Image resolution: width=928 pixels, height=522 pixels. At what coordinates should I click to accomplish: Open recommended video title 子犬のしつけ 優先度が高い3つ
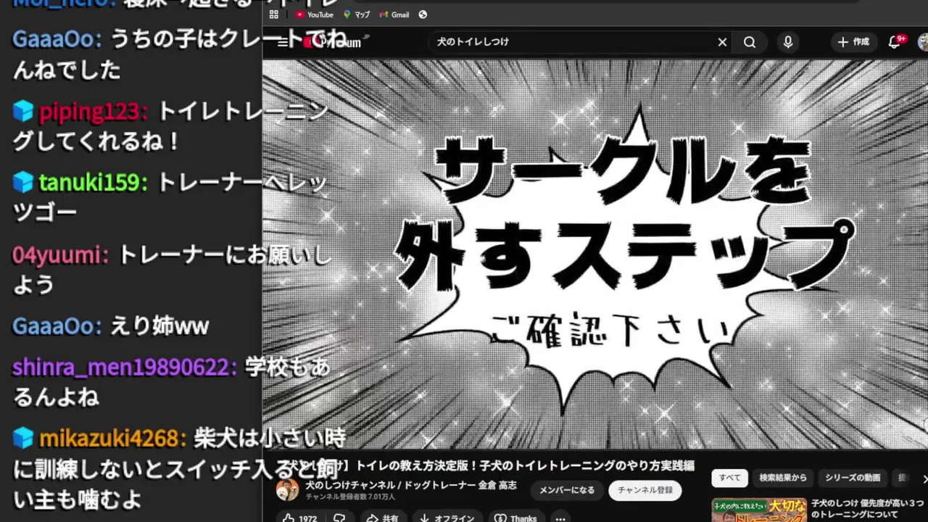tap(867, 508)
